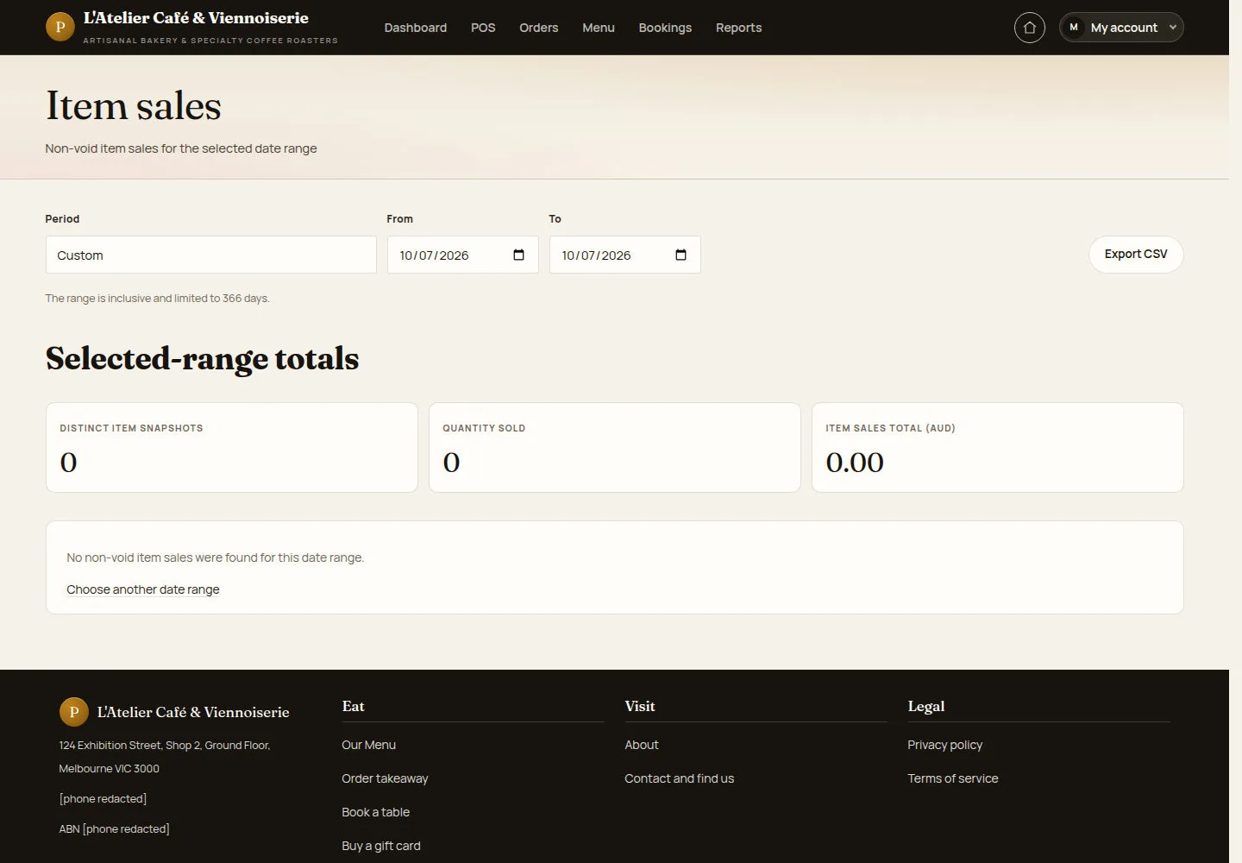Select the Selected-range totals heading

[203, 358]
